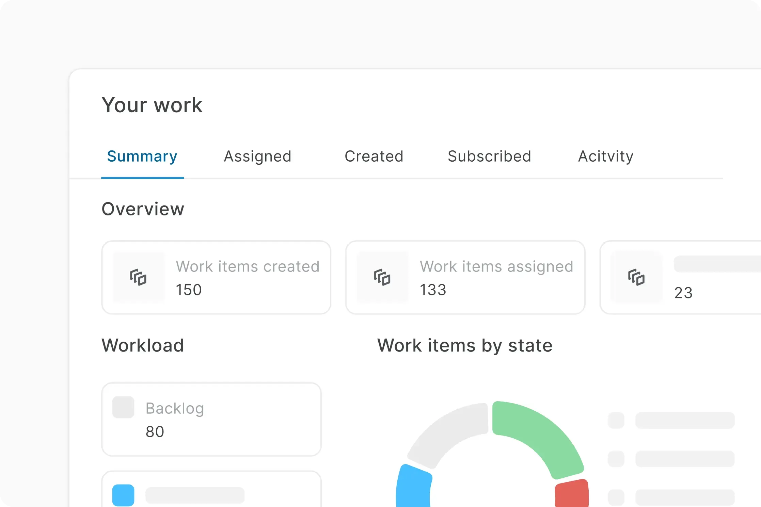The image size is (761, 507).
Task: Click the work items assigned icon
Action: click(382, 277)
